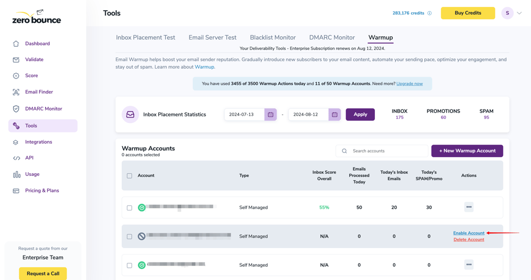Click the 55% inbox score value

(x=324, y=207)
